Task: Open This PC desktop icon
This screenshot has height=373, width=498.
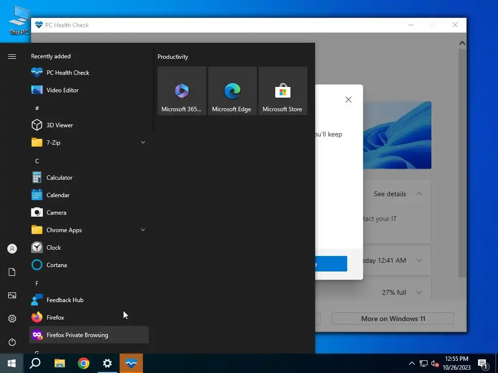Action: click(18, 20)
